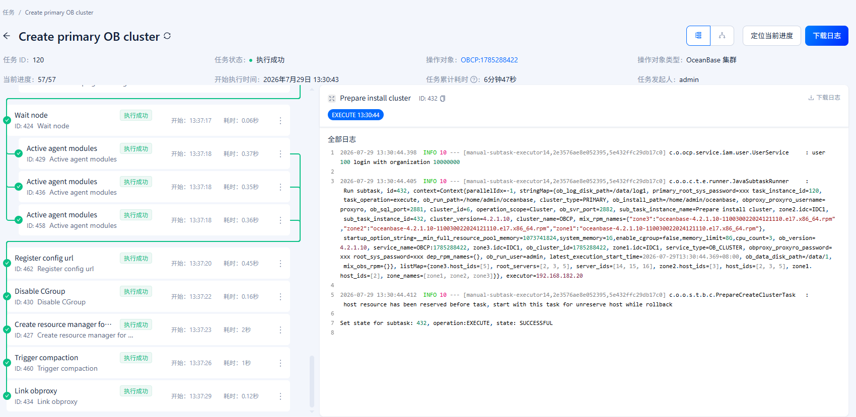856x417 pixels.
Task: Click the blue 下载日志 button
Action: [x=826, y=36]
